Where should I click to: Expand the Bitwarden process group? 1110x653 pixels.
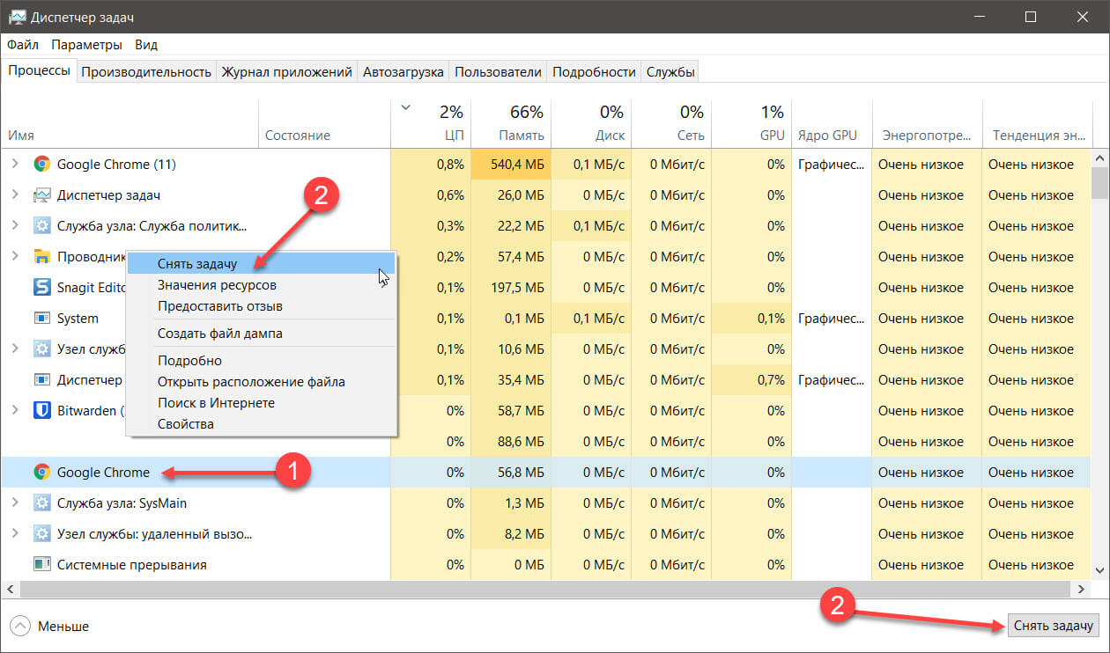click(14, 411)
